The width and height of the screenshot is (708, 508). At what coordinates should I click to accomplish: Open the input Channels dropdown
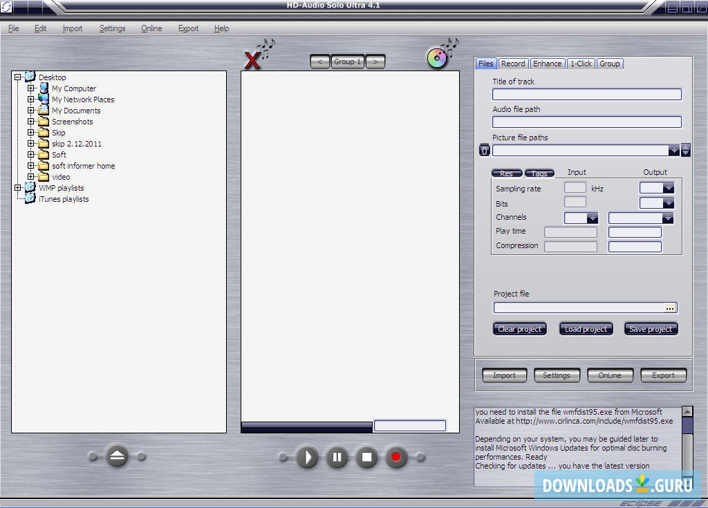[x=593, y=218]
